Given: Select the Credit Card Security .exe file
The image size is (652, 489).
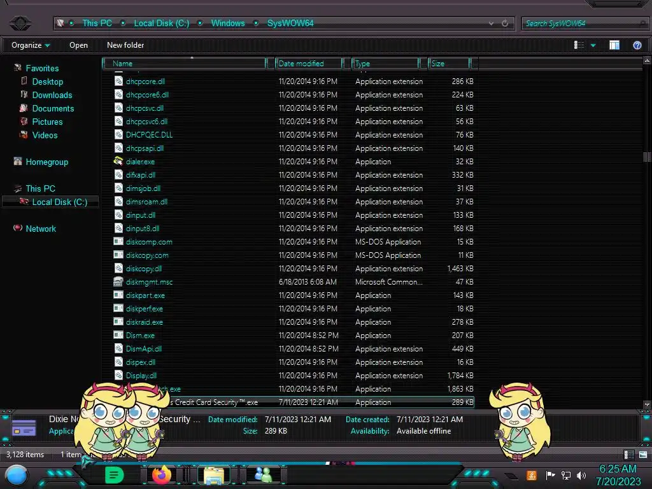Looking at the screenshot, I should click(293, 402).
